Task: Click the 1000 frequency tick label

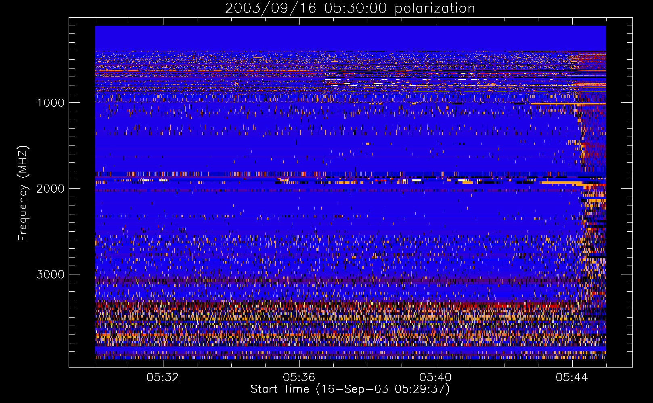Action: [x=50, y=103]
